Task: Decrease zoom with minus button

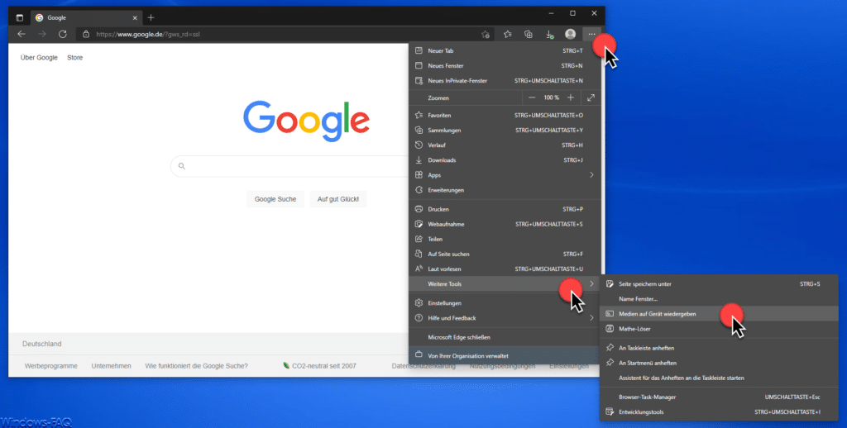Action: (532, 97)
